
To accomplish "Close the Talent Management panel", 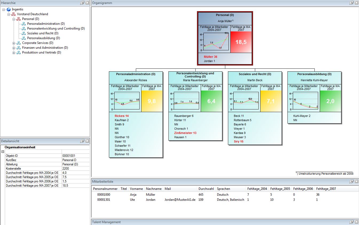I will [356, 222].
